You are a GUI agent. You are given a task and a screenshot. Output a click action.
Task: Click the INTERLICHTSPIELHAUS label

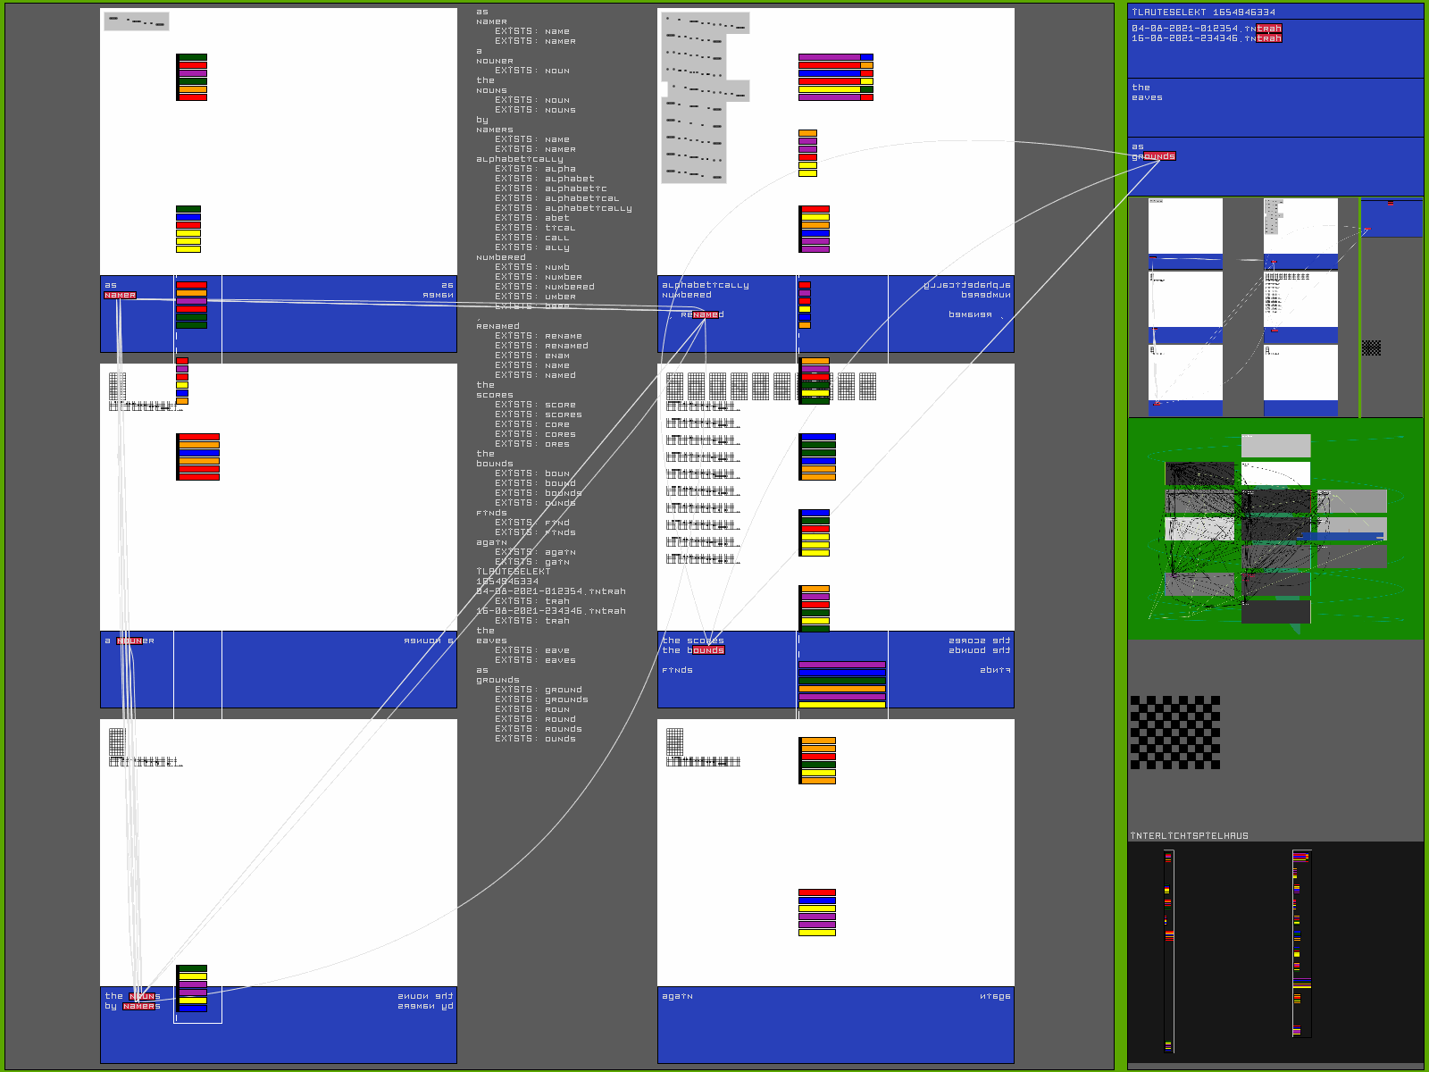coord(1190,836)
